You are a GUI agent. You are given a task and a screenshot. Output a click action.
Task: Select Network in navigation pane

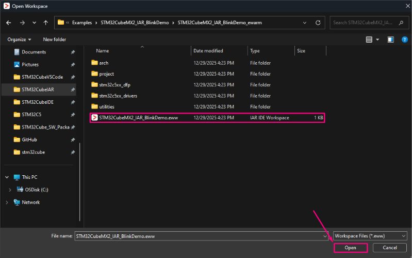pos(31,202)
